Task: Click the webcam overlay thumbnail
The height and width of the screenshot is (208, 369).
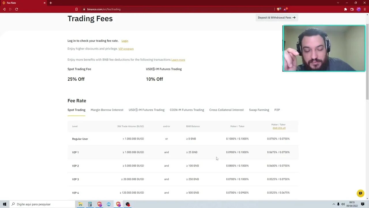Action: (x=324, y=48)
